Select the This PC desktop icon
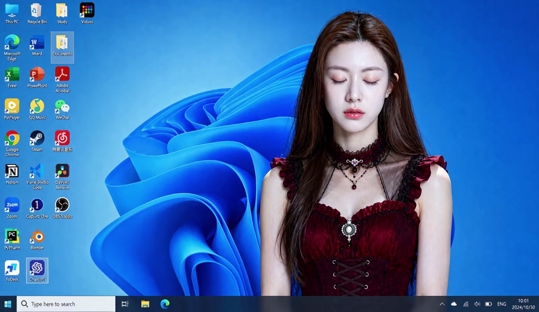Viewport: 539px width, 312px height. tap(12, 13)
